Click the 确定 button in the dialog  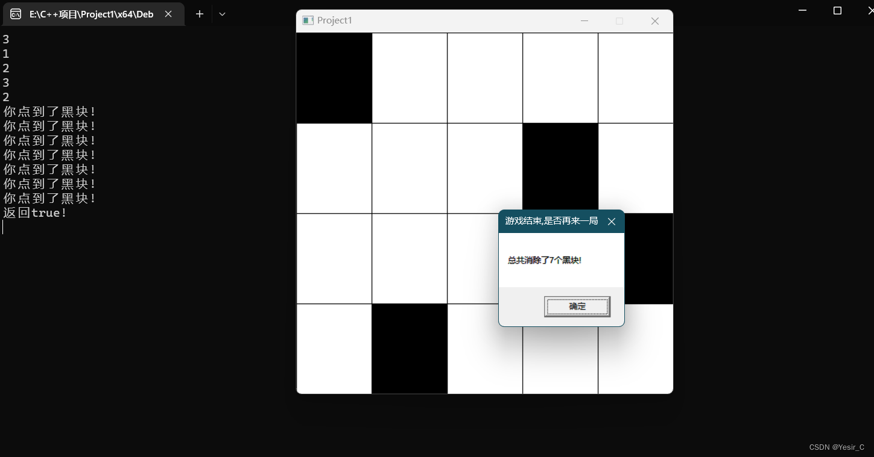[577, 306]
